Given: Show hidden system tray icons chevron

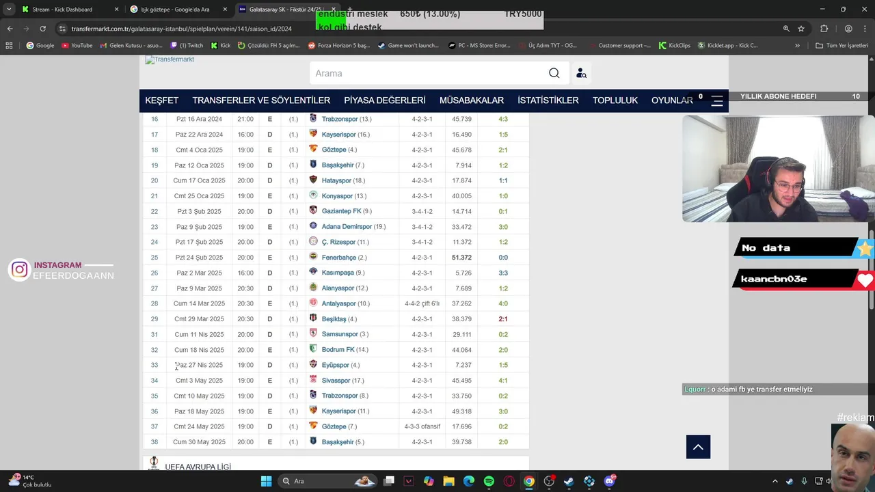Looking at the screenshot, I should coord(775,481).
